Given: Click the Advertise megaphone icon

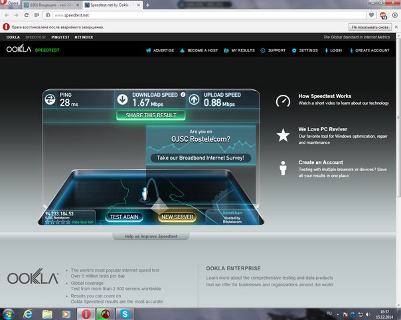Looking at the screenshot, I should click(148, 50).
